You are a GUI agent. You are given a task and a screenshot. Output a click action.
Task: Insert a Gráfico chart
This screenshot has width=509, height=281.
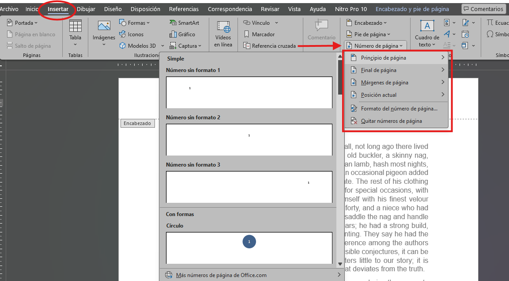[182, 34]
